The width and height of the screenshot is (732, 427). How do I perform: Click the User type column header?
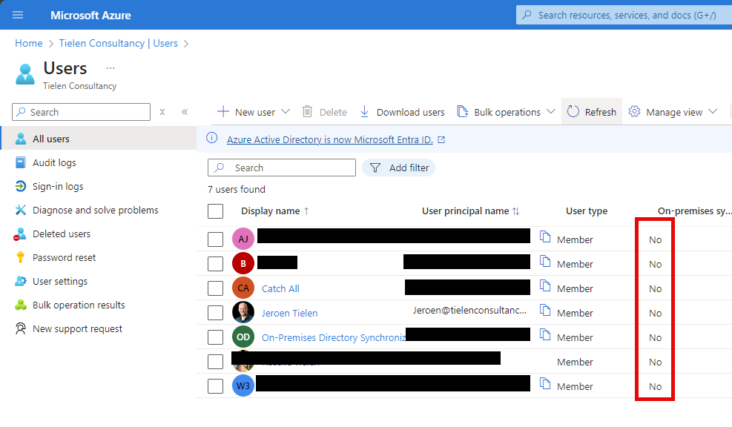coord(587,211)
